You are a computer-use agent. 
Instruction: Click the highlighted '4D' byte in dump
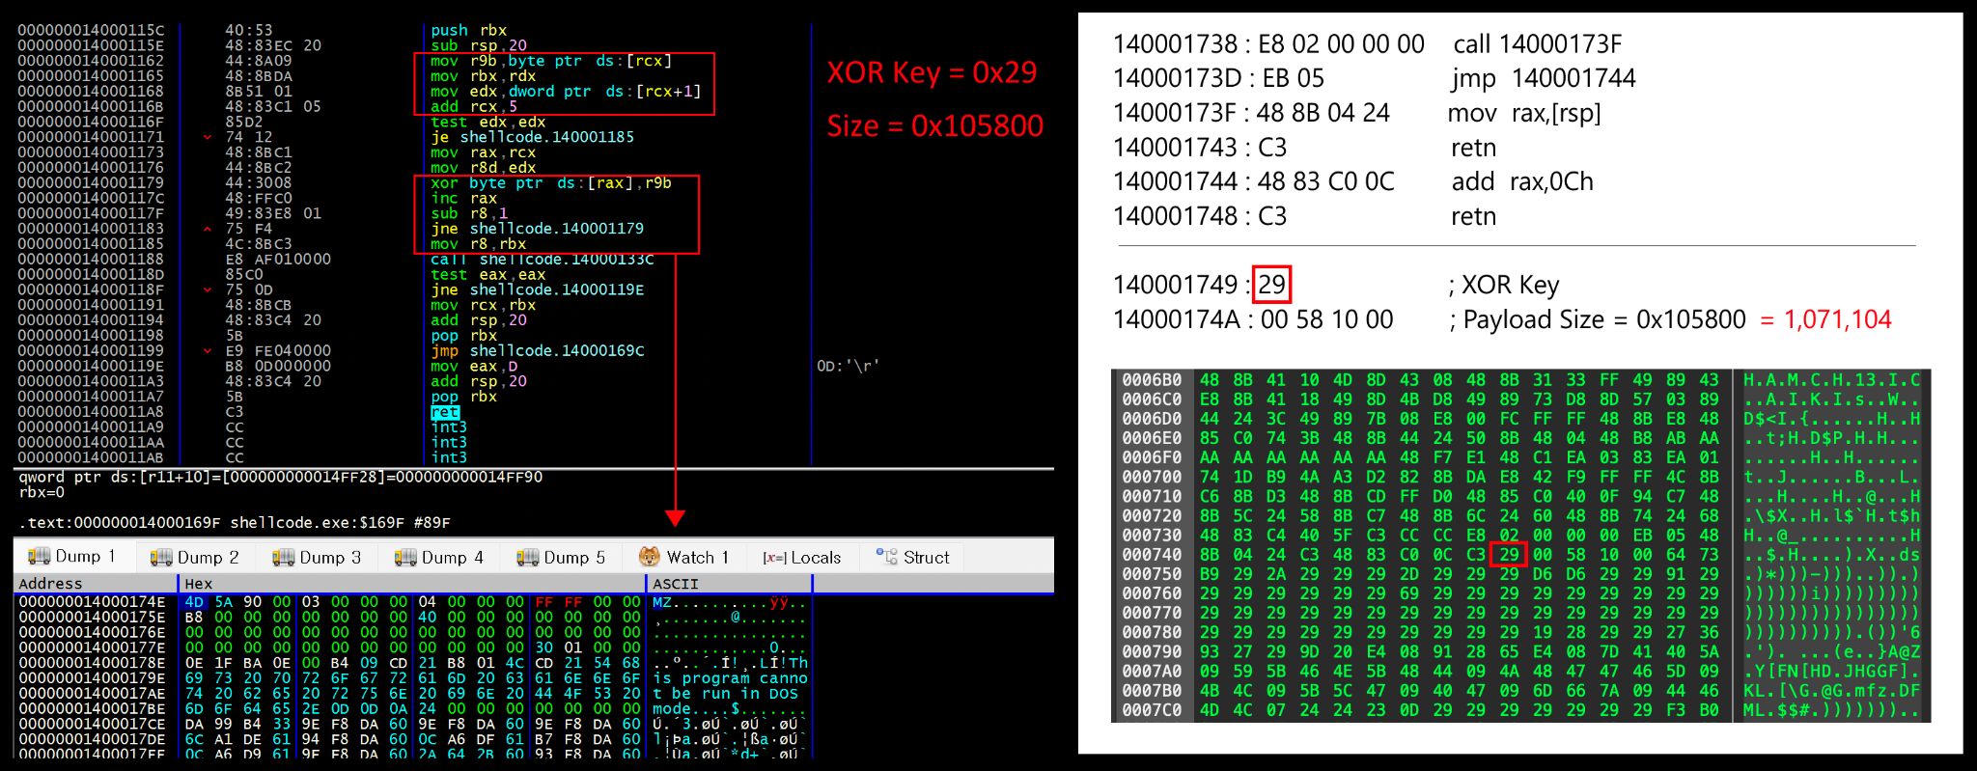point(194,601)
